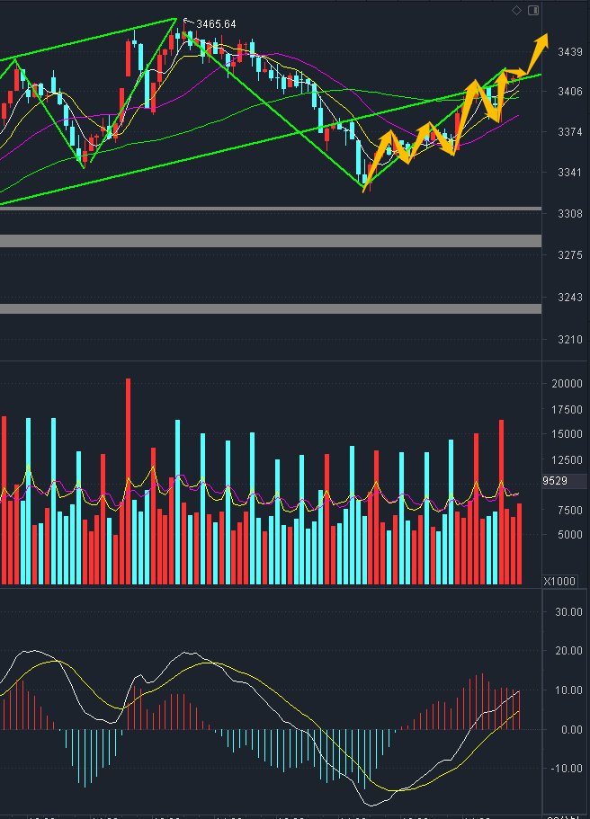Screen dimensions: 590x819
Task: Select the 3341 price axis label
Action: (x=570, y=173)
